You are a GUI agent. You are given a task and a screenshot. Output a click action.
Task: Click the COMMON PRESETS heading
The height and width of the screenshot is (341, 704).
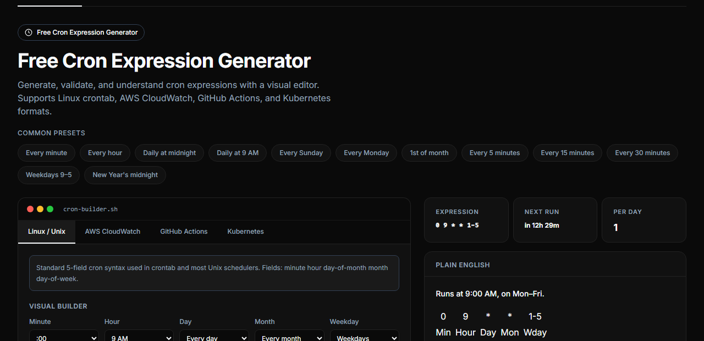[51, 133]
